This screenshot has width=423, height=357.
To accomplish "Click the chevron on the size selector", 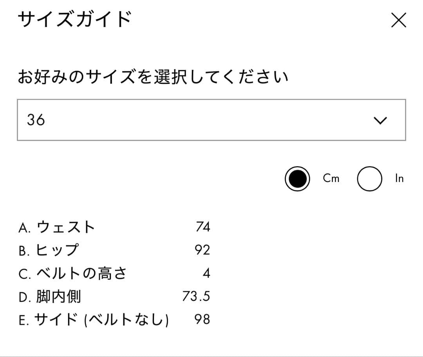I will (380, 120).
